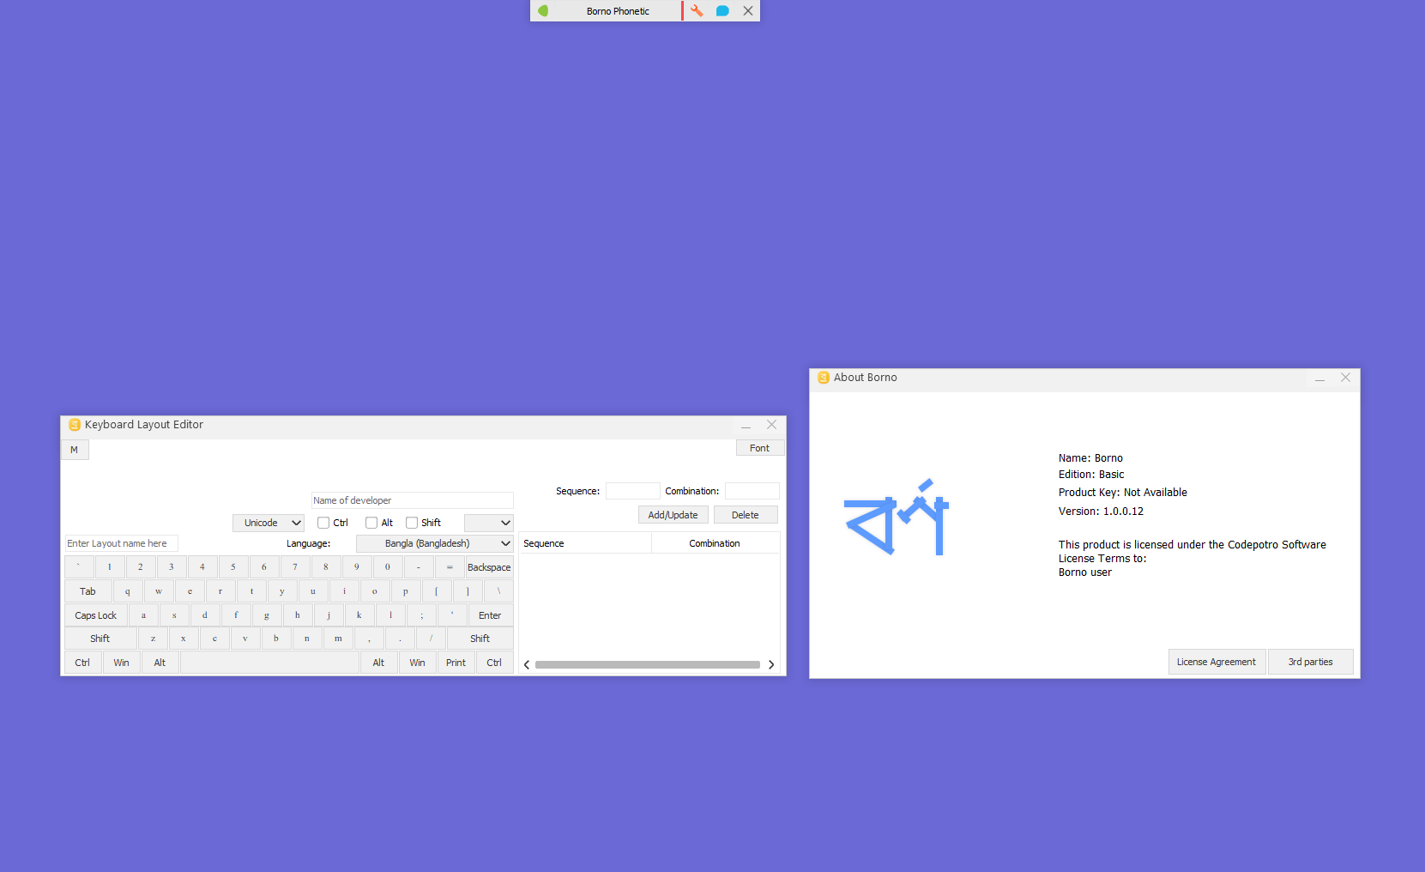Screen dimensions: 1425x872
Task: Click the semicolon key on virtual keyboard
Action: tap(421, 615)
